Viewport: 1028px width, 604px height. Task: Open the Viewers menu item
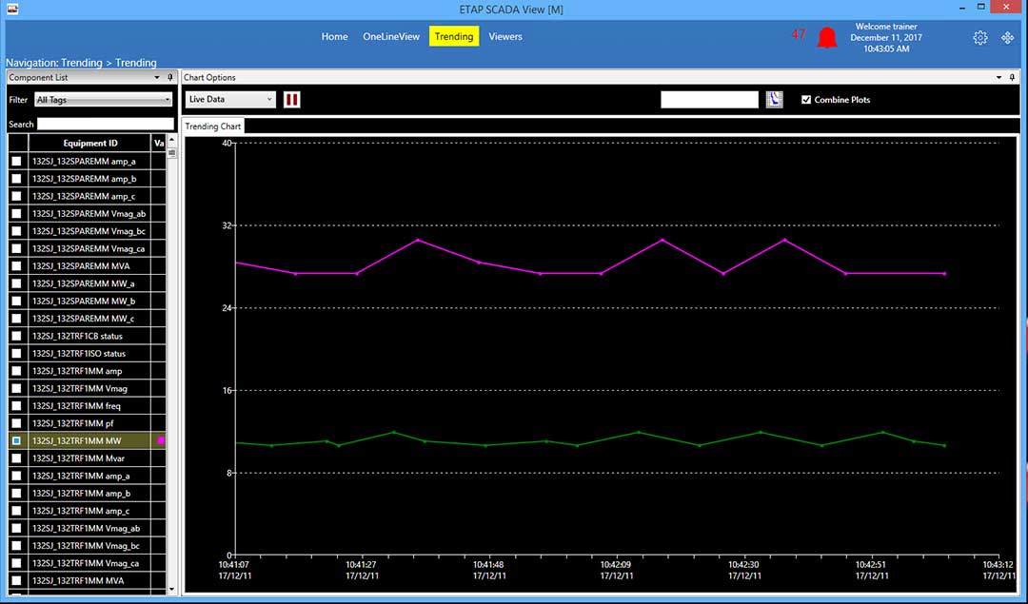[x=504, y=36]
